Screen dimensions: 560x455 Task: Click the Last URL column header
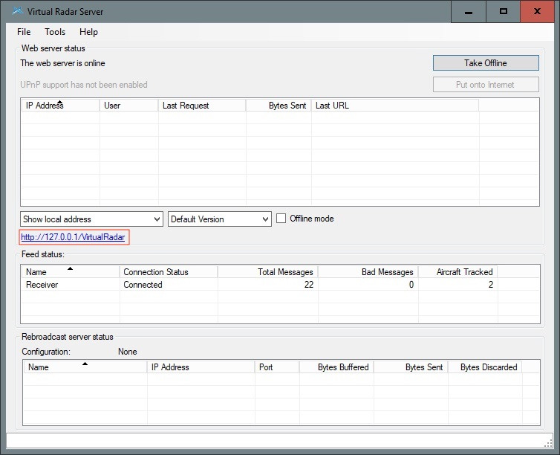(x=395, y=106)
